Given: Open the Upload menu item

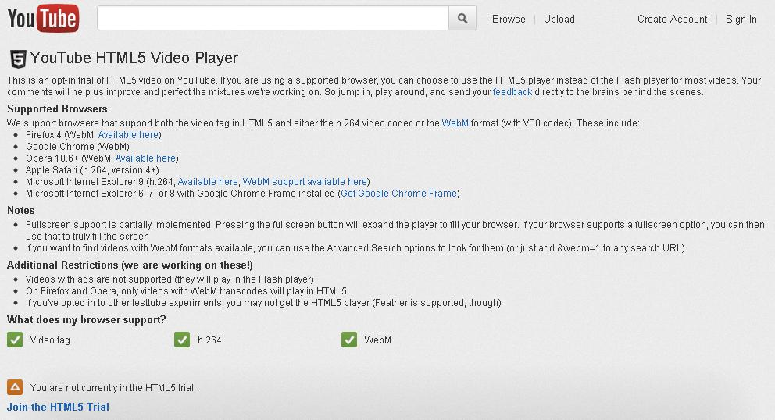Looking at the screenshot, I should click(559, 19).
